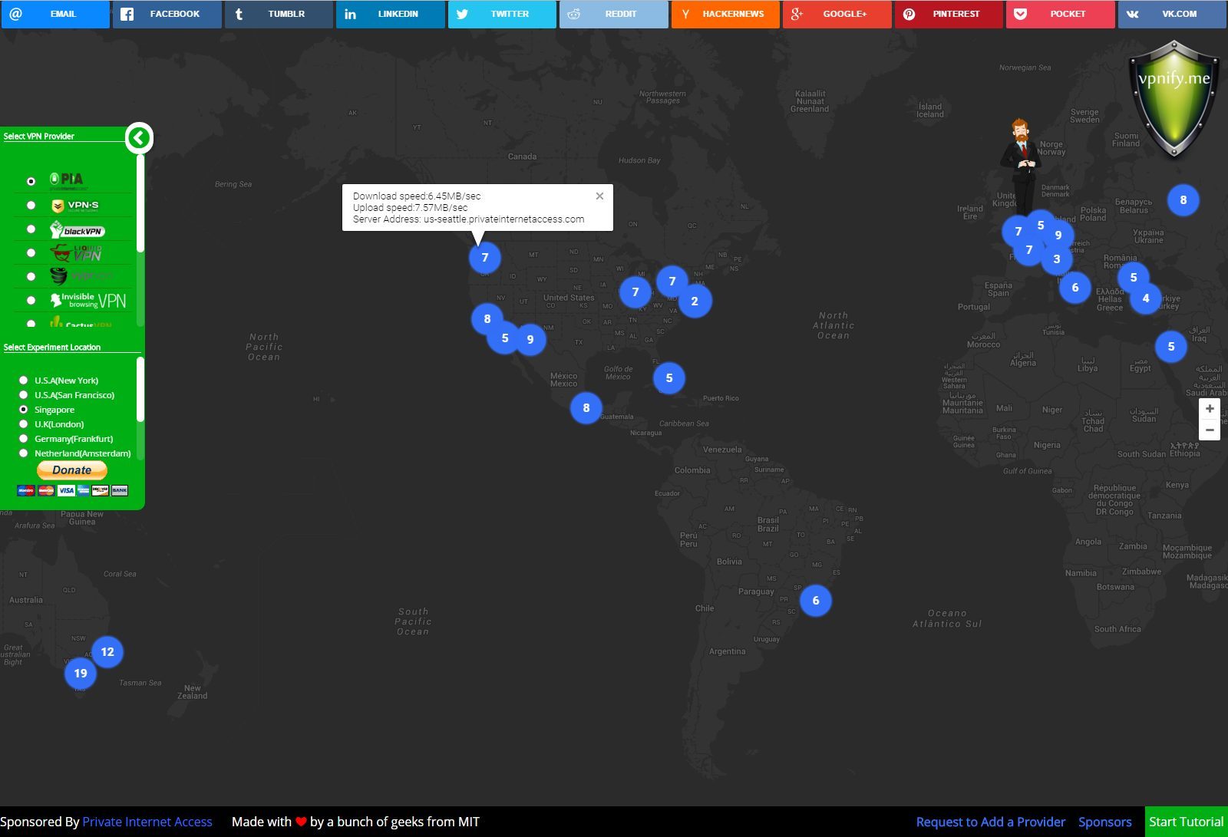The width and height of the screenshot is (1228, 837).
Task: Save to Pocket
Action: [x=1061, y=14]
